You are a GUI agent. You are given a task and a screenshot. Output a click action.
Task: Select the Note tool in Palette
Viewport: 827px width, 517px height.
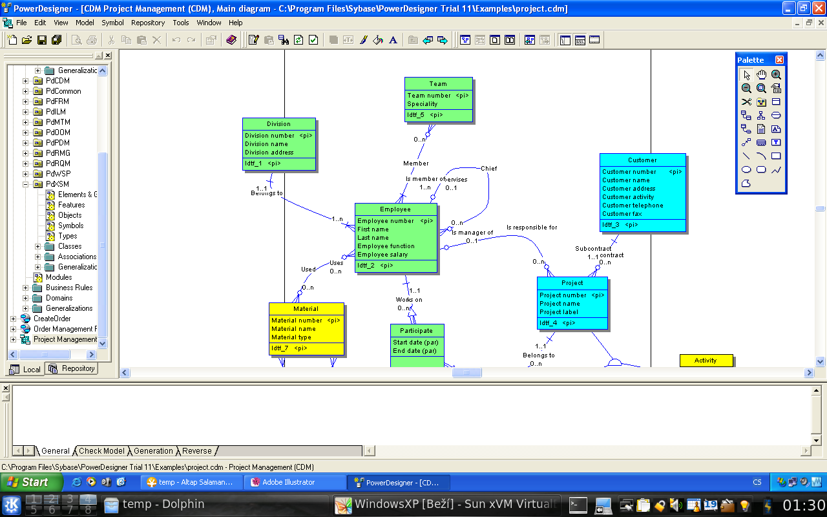click(761, 129)
